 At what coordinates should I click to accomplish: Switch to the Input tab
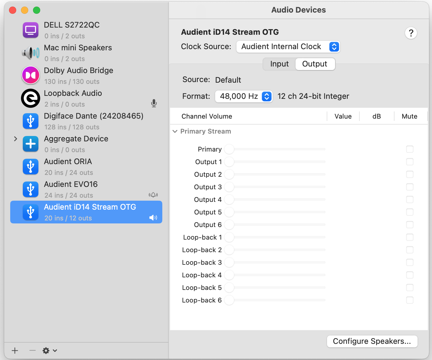pos(279,64)
